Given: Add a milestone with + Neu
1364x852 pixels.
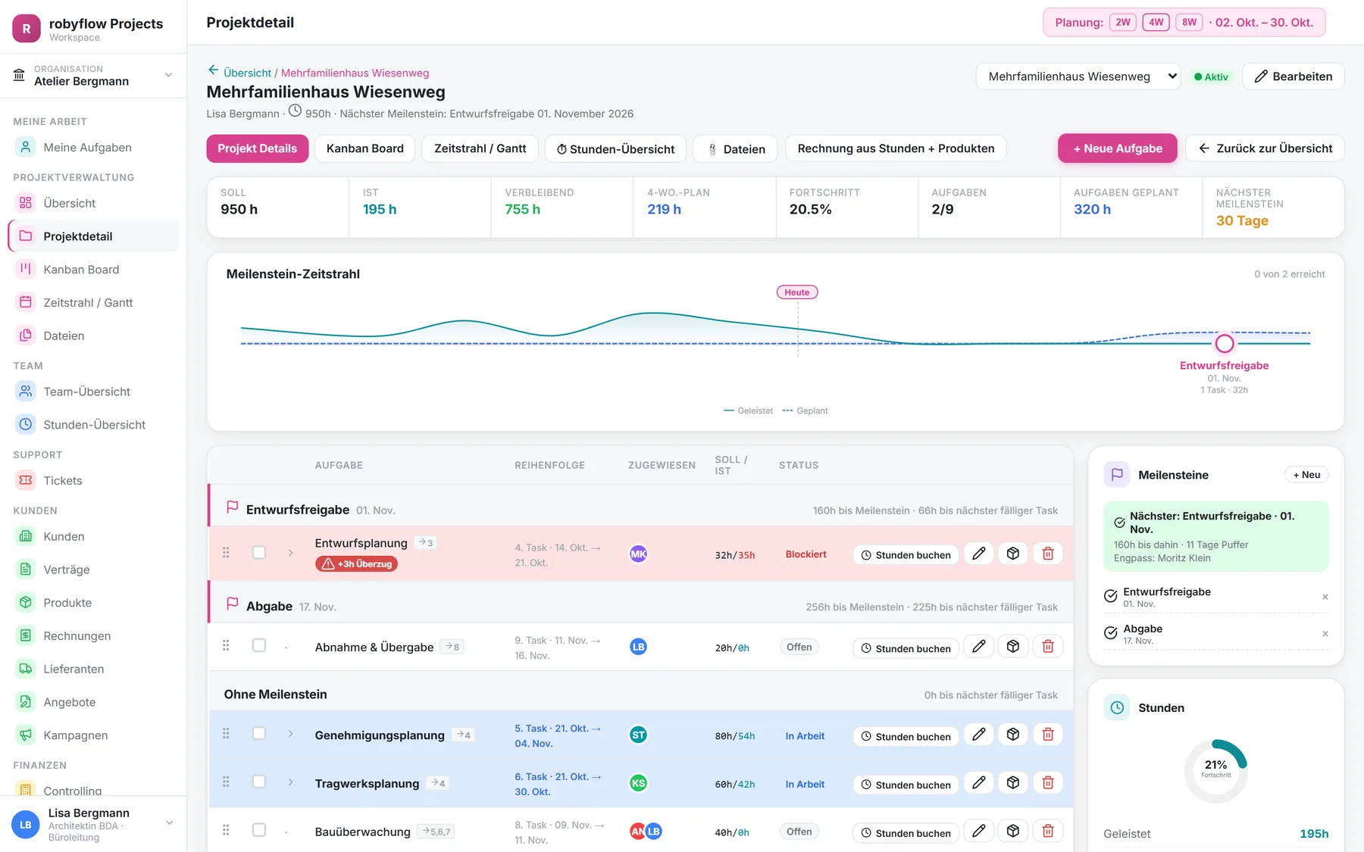Looking at the screenshot, I should click(1306, 475).
